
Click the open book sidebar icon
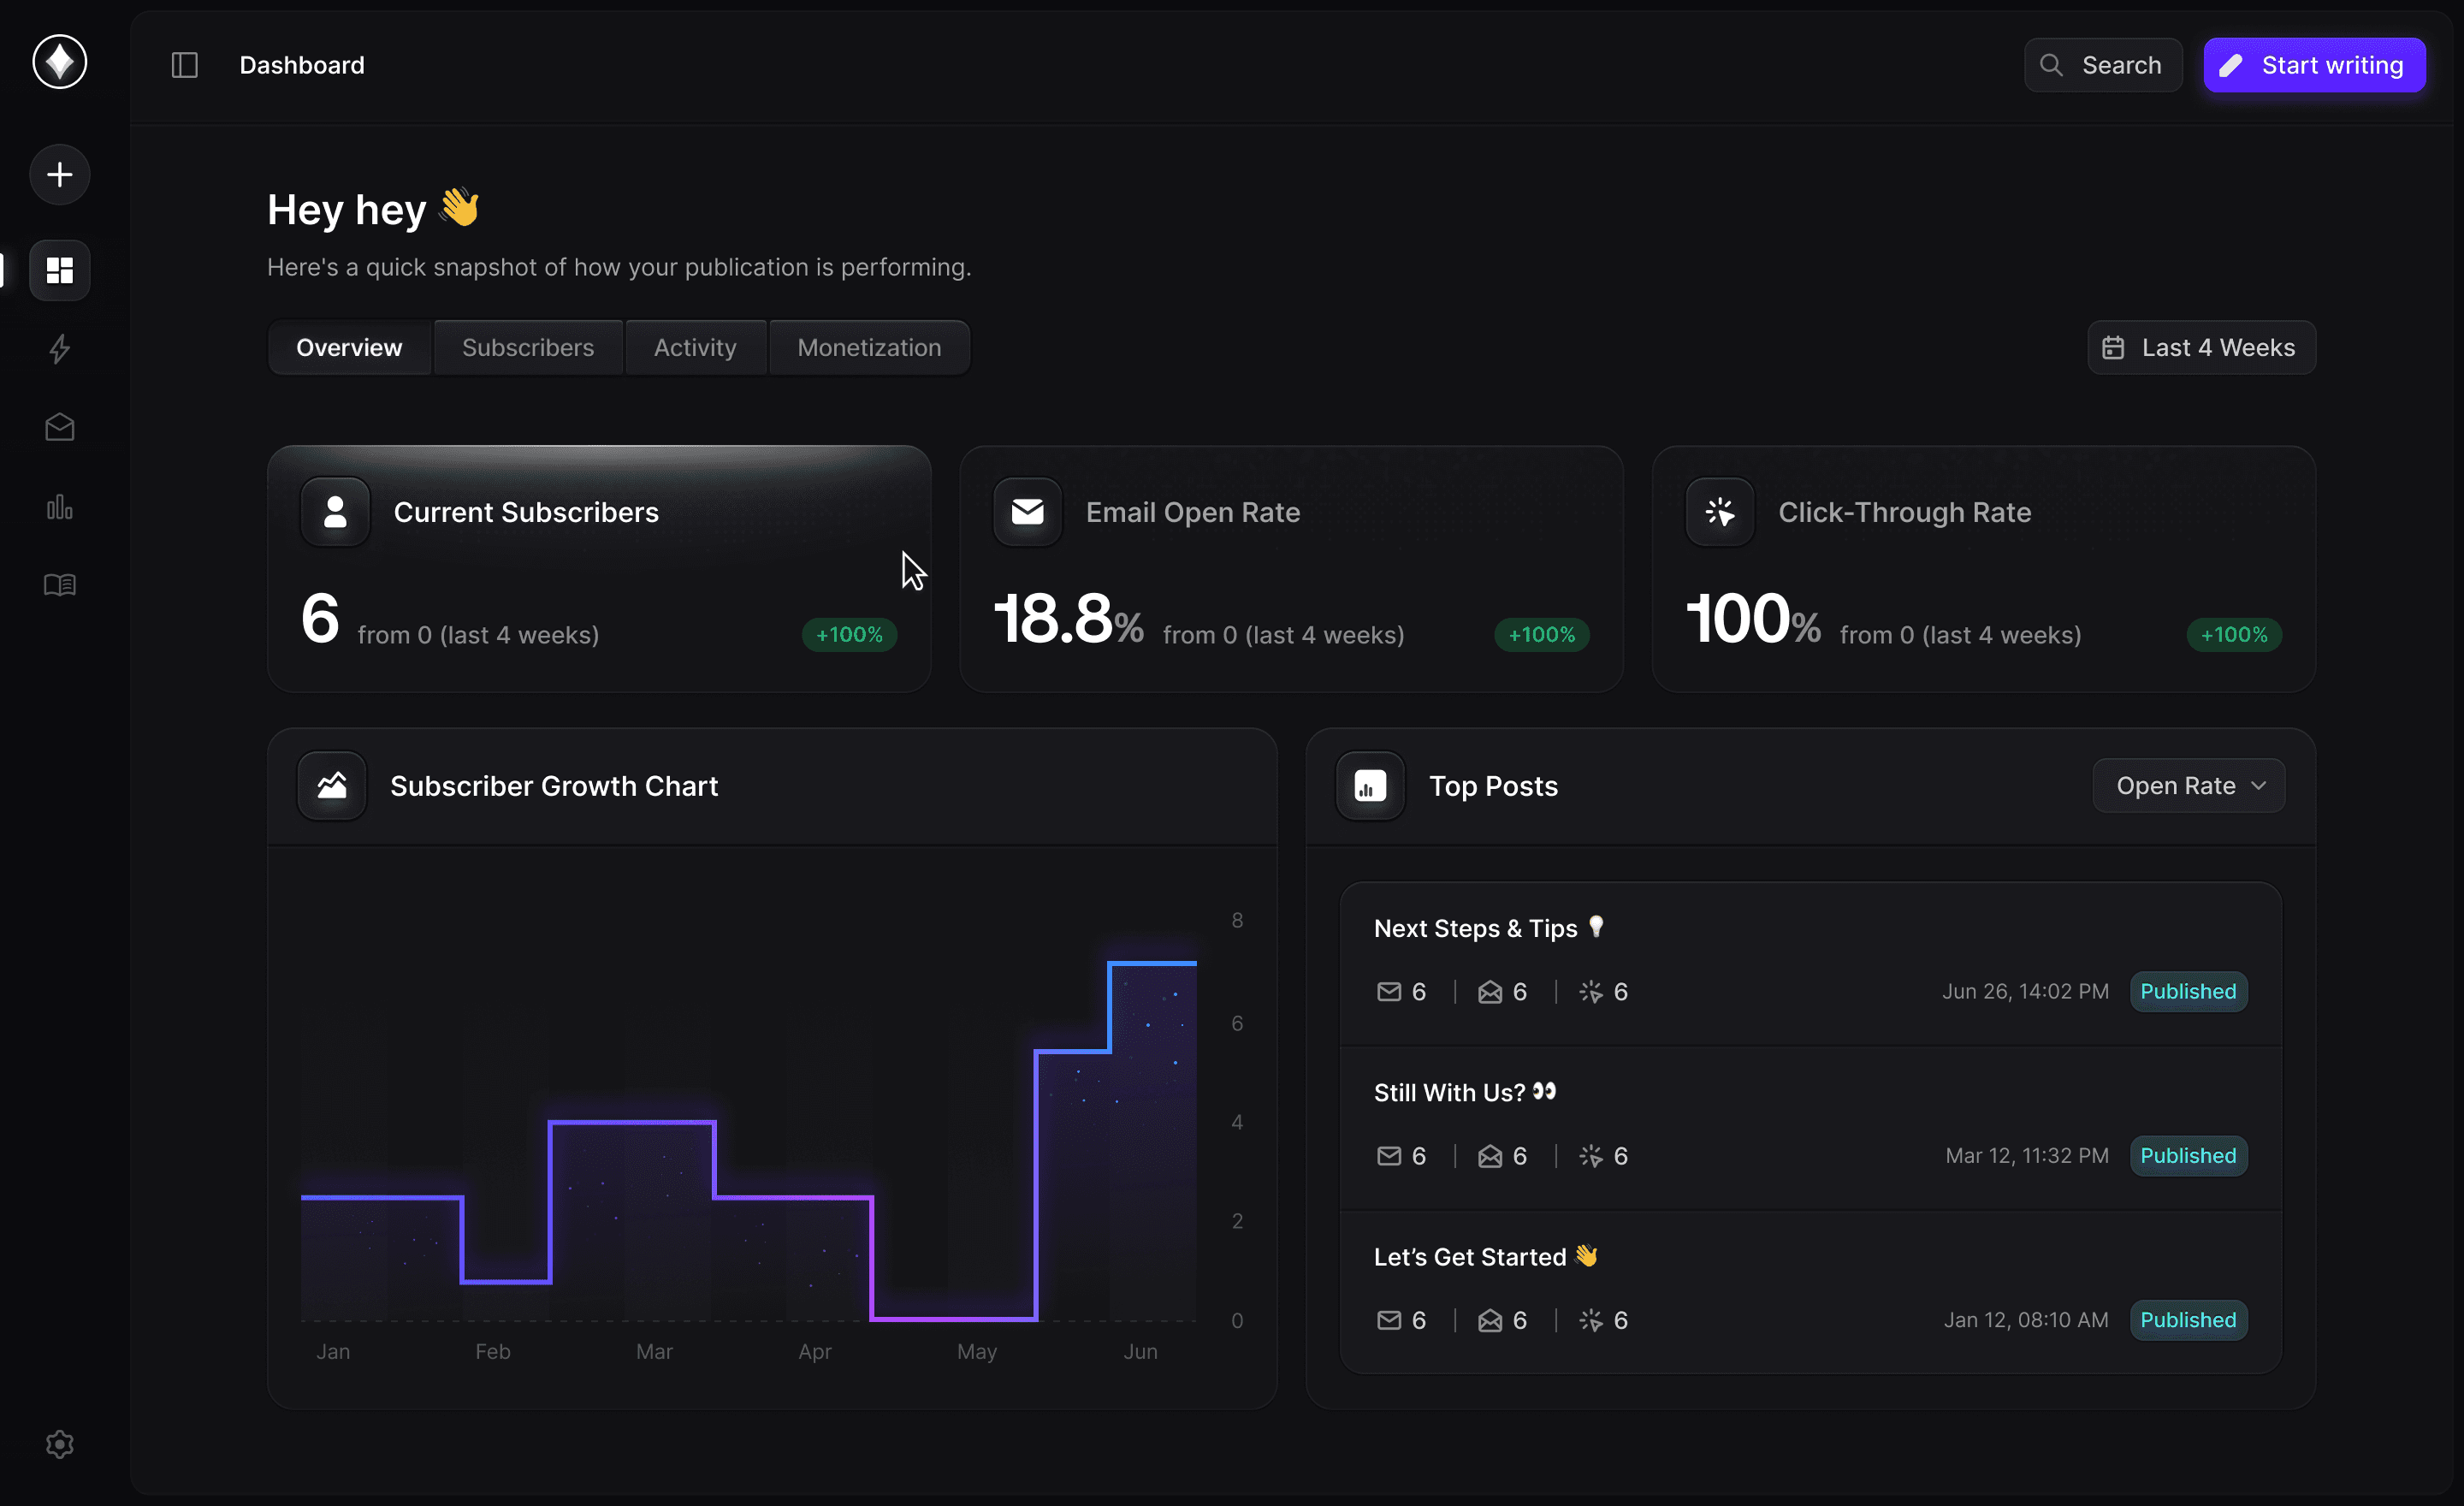tap(60, 585)
